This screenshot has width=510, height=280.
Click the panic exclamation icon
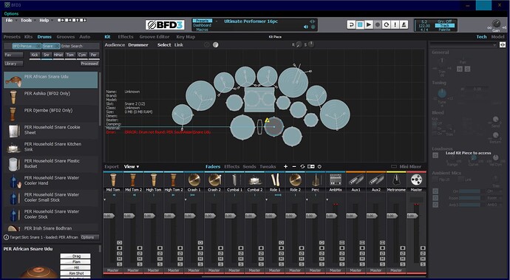[395, 24]
